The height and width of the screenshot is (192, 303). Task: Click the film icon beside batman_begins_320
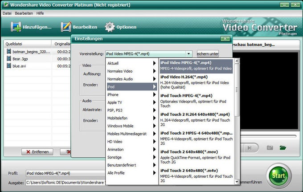[x=9, y=51]
